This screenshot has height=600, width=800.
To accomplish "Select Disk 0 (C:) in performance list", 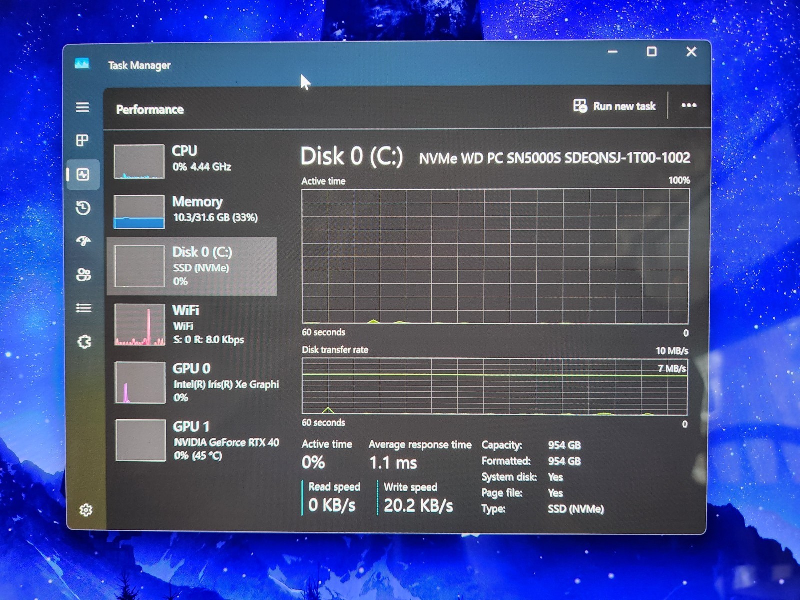I will point(192,266).
